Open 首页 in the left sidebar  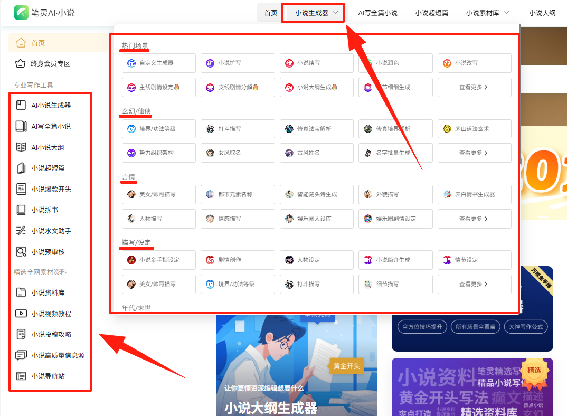point(58,43)
